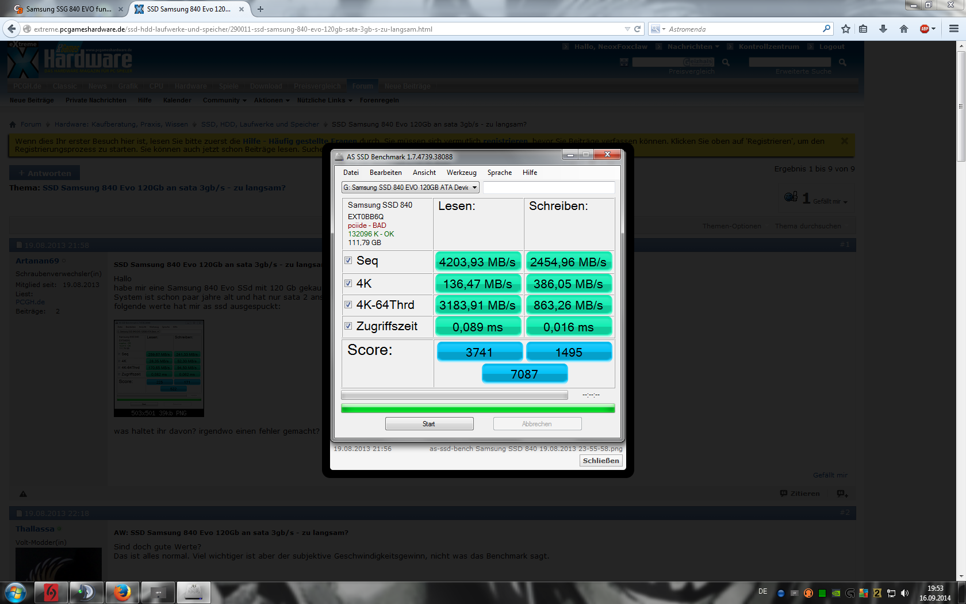Viewport: 966px width, 604px height.
Task: Click the empty field beside the drive selector
Action: (549, 188)
